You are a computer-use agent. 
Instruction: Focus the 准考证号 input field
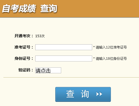[64, 47]
